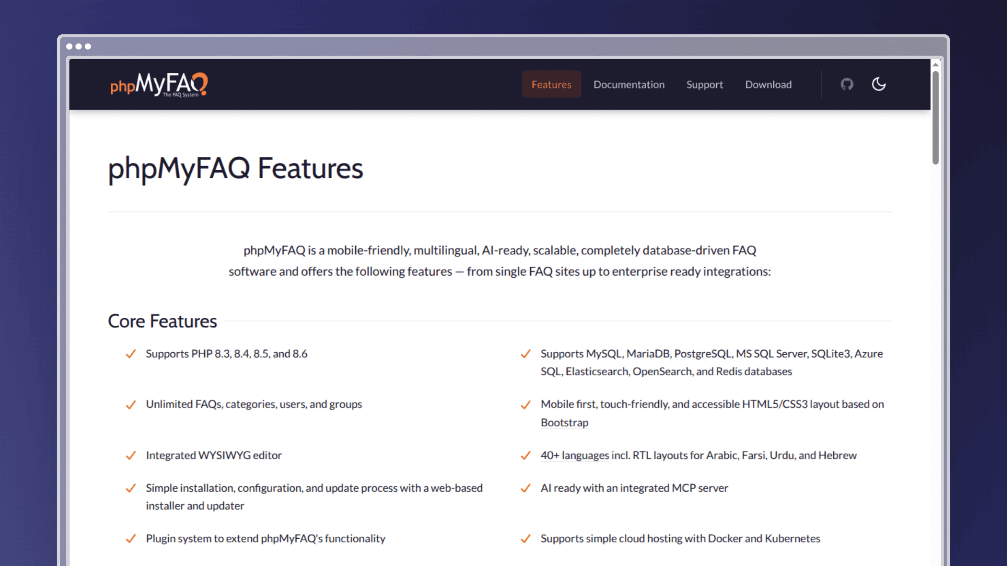The image size is (1007, 566).
Task: Click the phpMyFAQ logo
Action: click(159, 85)
